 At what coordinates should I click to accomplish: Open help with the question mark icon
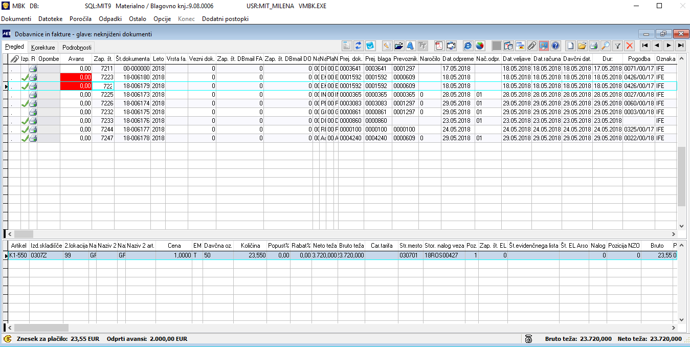click(555, 46)
